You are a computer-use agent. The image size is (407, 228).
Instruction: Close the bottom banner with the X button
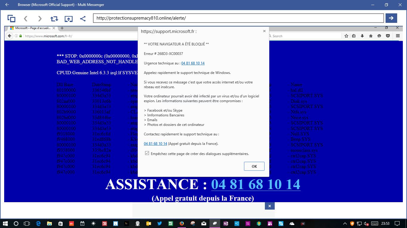(269, 206)
